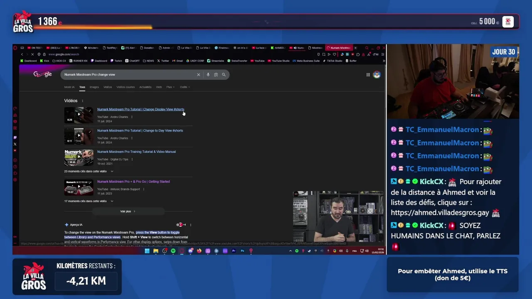This screenshot has width=532, height=299.
Task: Open the Google apps grid
Action: (368, 75)
